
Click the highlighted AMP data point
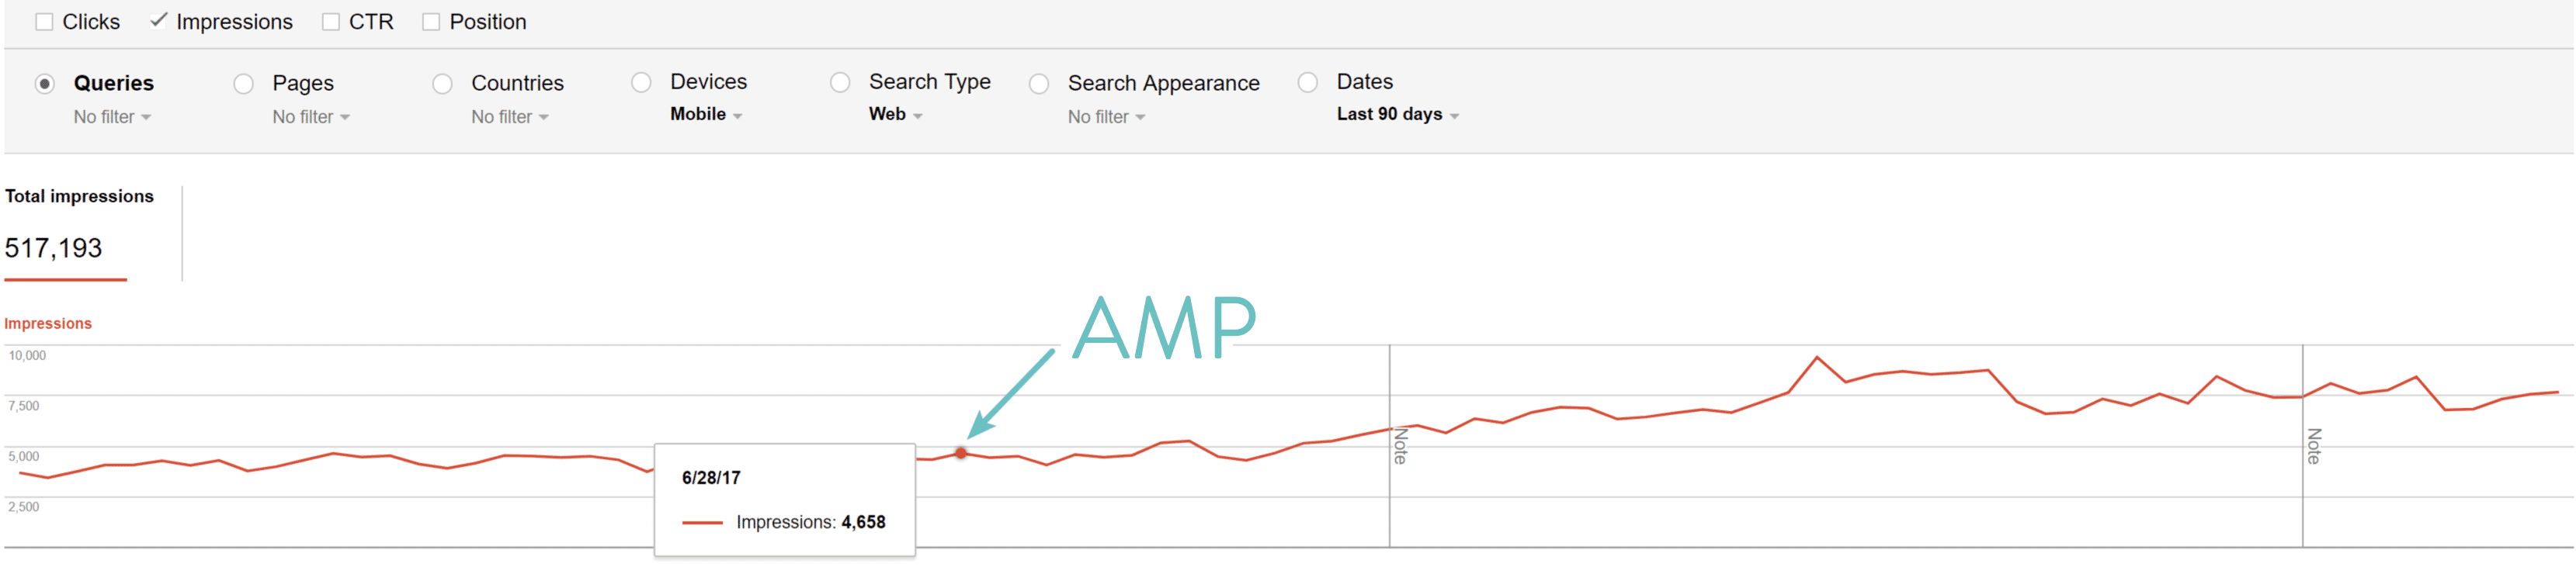[x=962, y=453]
